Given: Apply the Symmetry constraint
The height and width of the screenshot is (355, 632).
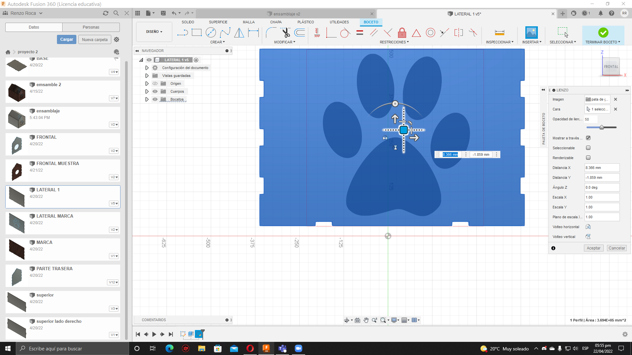Looking at the screenshot, I should (x=459, y=33).
